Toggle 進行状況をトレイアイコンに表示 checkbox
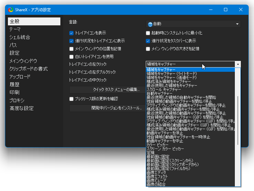254x191 pixels. tap(72, 41)
